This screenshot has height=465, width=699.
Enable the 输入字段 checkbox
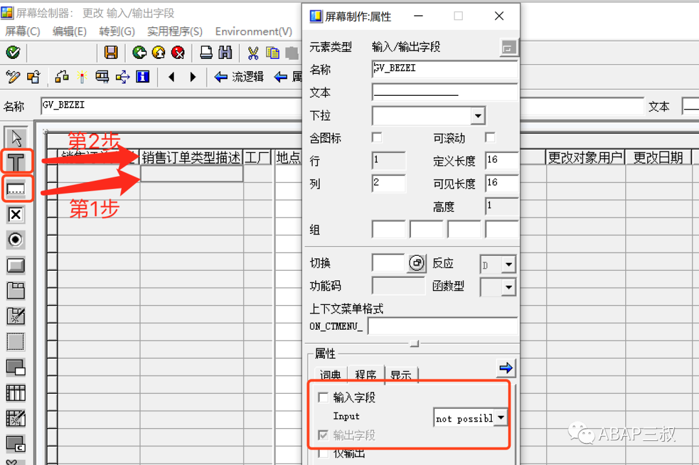click(323, 397)
